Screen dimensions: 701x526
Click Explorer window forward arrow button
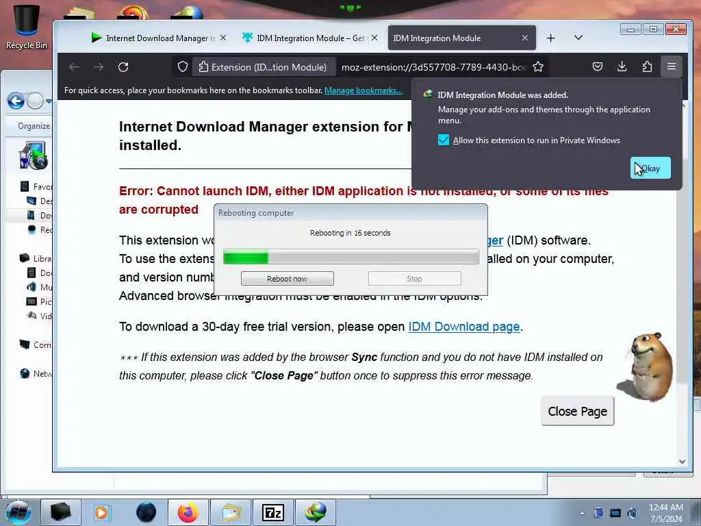pos(36,101)
